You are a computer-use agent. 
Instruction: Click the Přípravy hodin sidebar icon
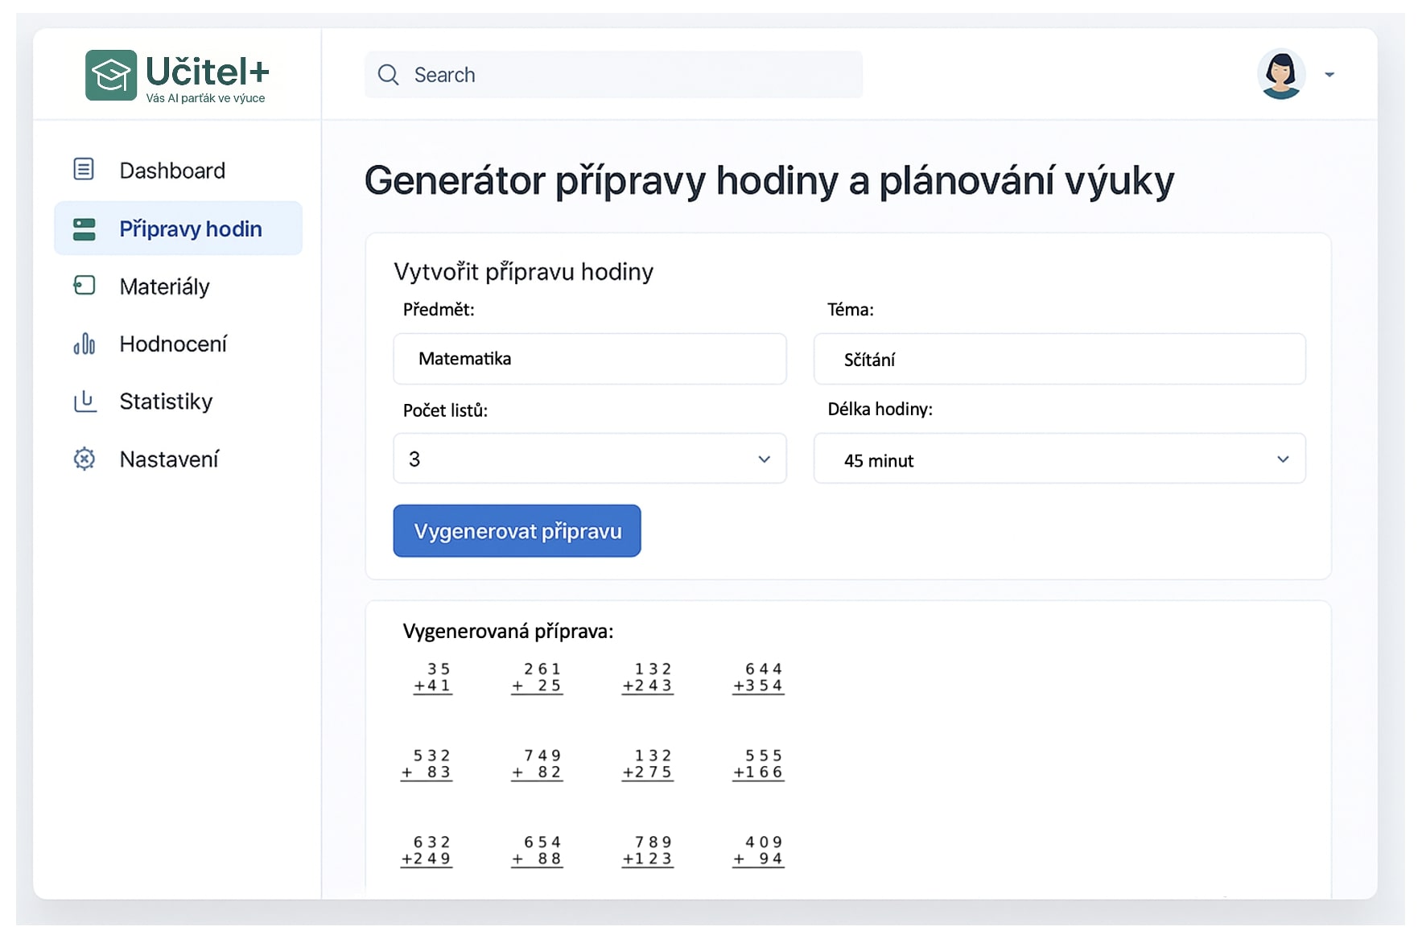coord(84,229)
